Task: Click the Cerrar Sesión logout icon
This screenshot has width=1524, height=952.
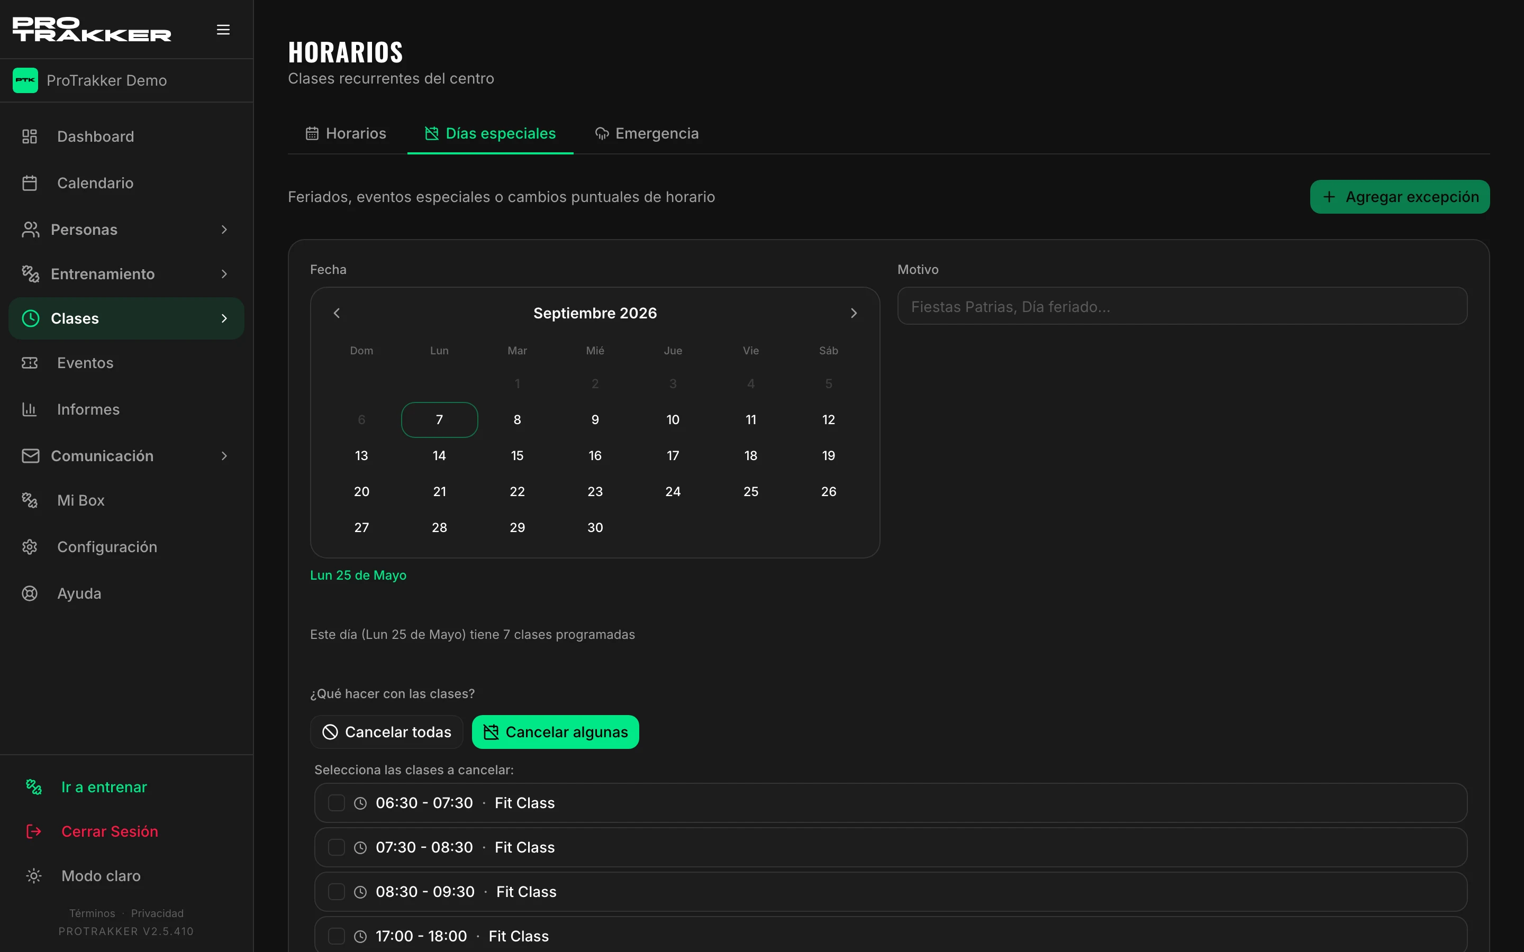Action: (x=34, y=832)
